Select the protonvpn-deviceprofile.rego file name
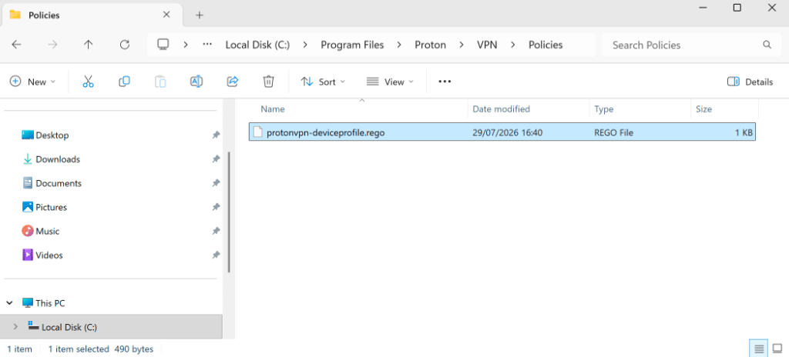Image resolution: width=789 pixels, height=357 pixels. pyautogui.click(x=326, y=133)
